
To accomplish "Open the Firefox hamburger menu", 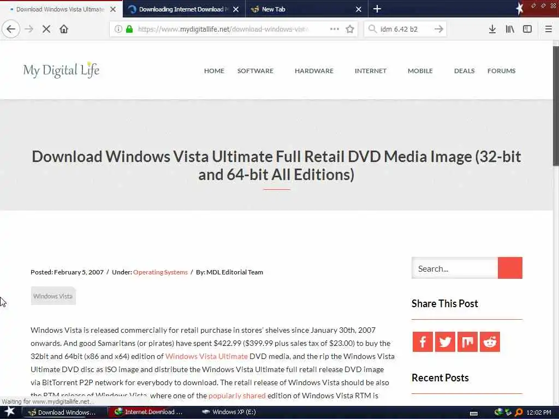I will (x=548, y=29).
